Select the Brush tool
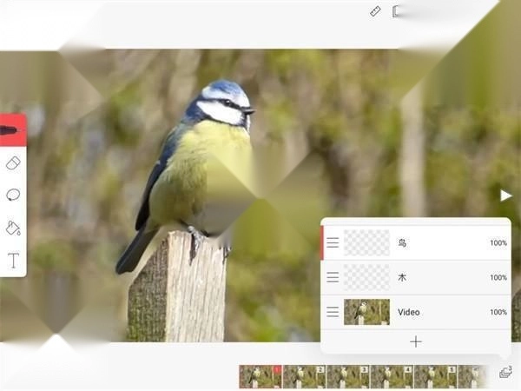The image size is (521, 391). (x=12, y=130)
